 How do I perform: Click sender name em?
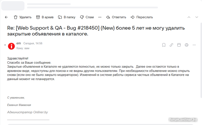click(18, 43)
